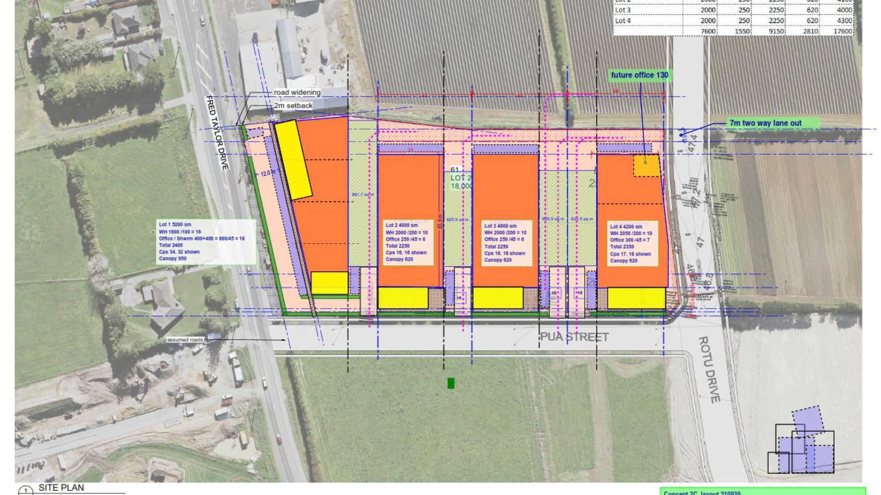The height and width of the screenshot is (495, 881).
Task: Click the blue leader dot on Rotu Drive lane
Action: point(688,134)
